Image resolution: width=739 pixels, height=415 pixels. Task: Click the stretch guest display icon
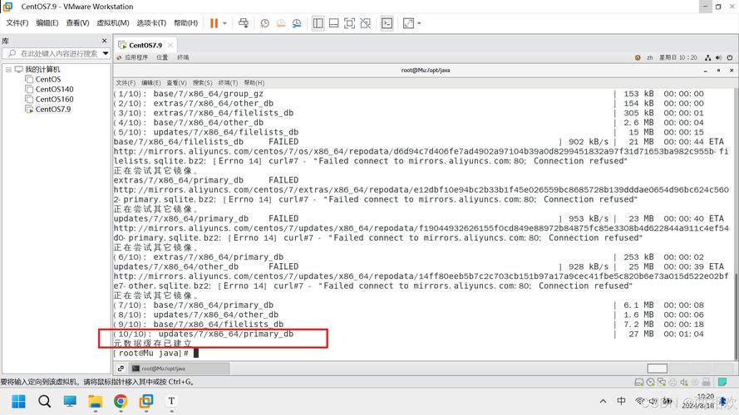point(408,23)
